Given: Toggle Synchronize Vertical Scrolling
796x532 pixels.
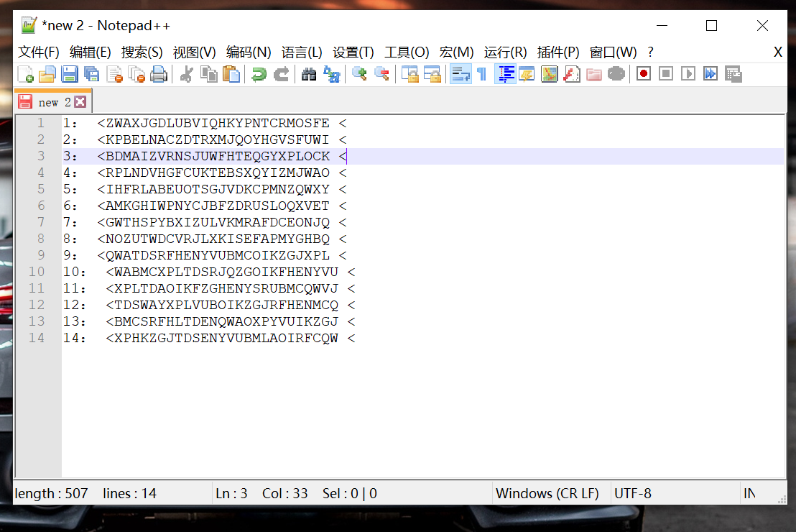Looking at the screenshot, I should point(412,73).
